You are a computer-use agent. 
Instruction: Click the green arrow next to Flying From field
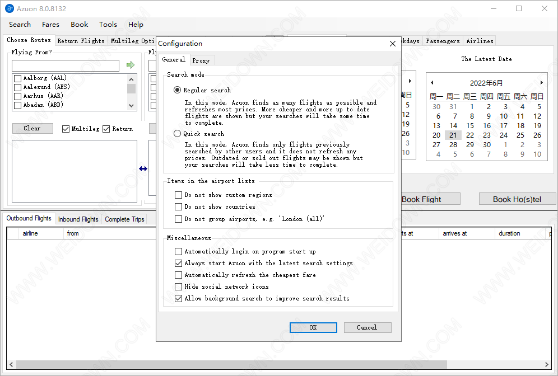(131, 65)
